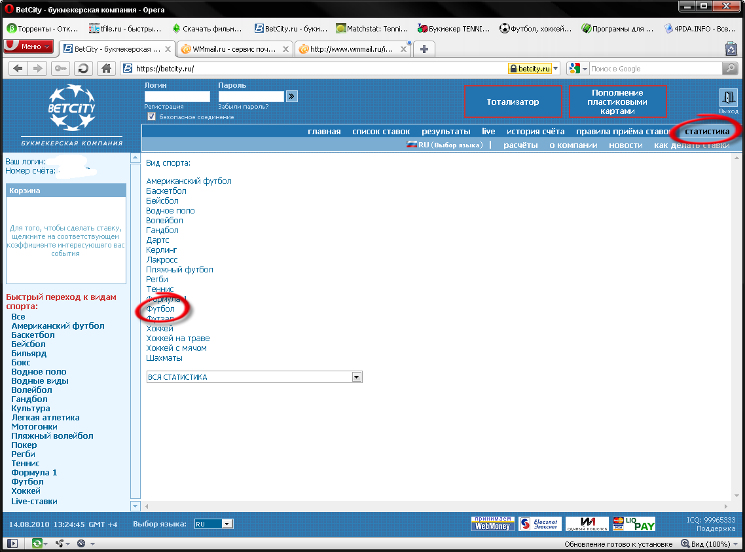Open the история счёта menu item

tap(536, 132)
